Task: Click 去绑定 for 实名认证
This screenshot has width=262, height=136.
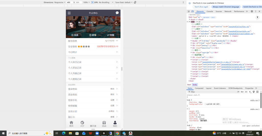Action: pos(112,111)
